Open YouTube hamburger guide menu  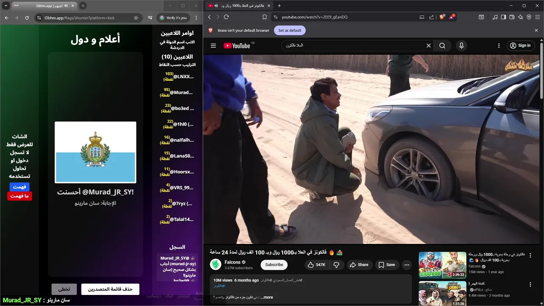pyautogui.click(x=213, y=45)
